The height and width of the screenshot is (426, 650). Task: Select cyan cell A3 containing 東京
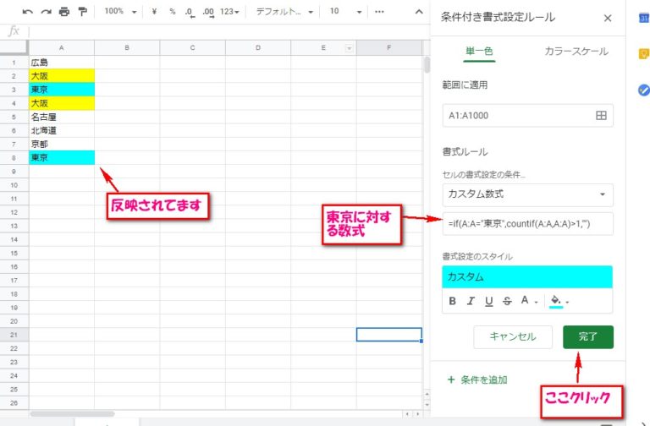point(61,90)
